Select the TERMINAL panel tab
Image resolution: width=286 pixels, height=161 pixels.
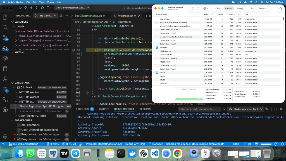point(146,109)
